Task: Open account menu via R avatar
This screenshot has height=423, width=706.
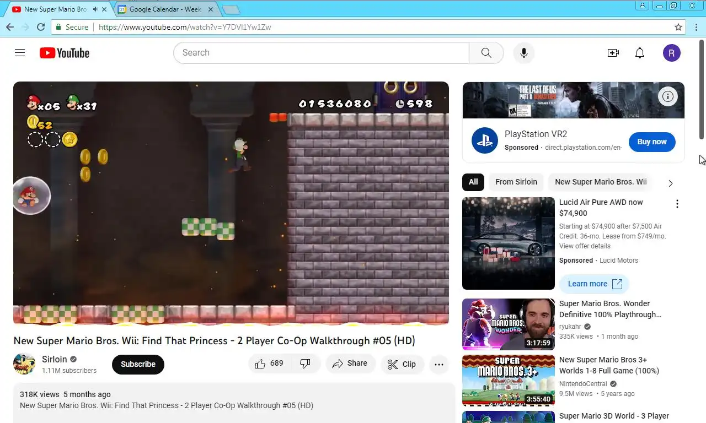Action: coord(671,53)
